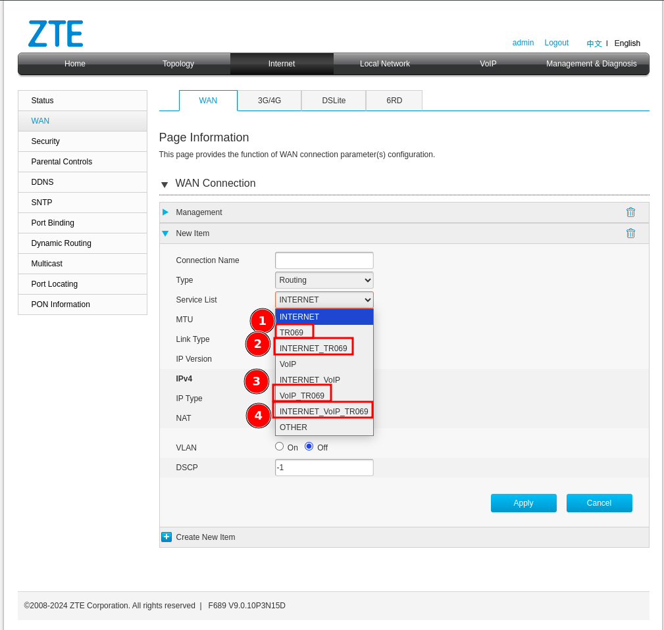Turn VLAN On radio button
The image size is (664, 630).
point(280,447)
